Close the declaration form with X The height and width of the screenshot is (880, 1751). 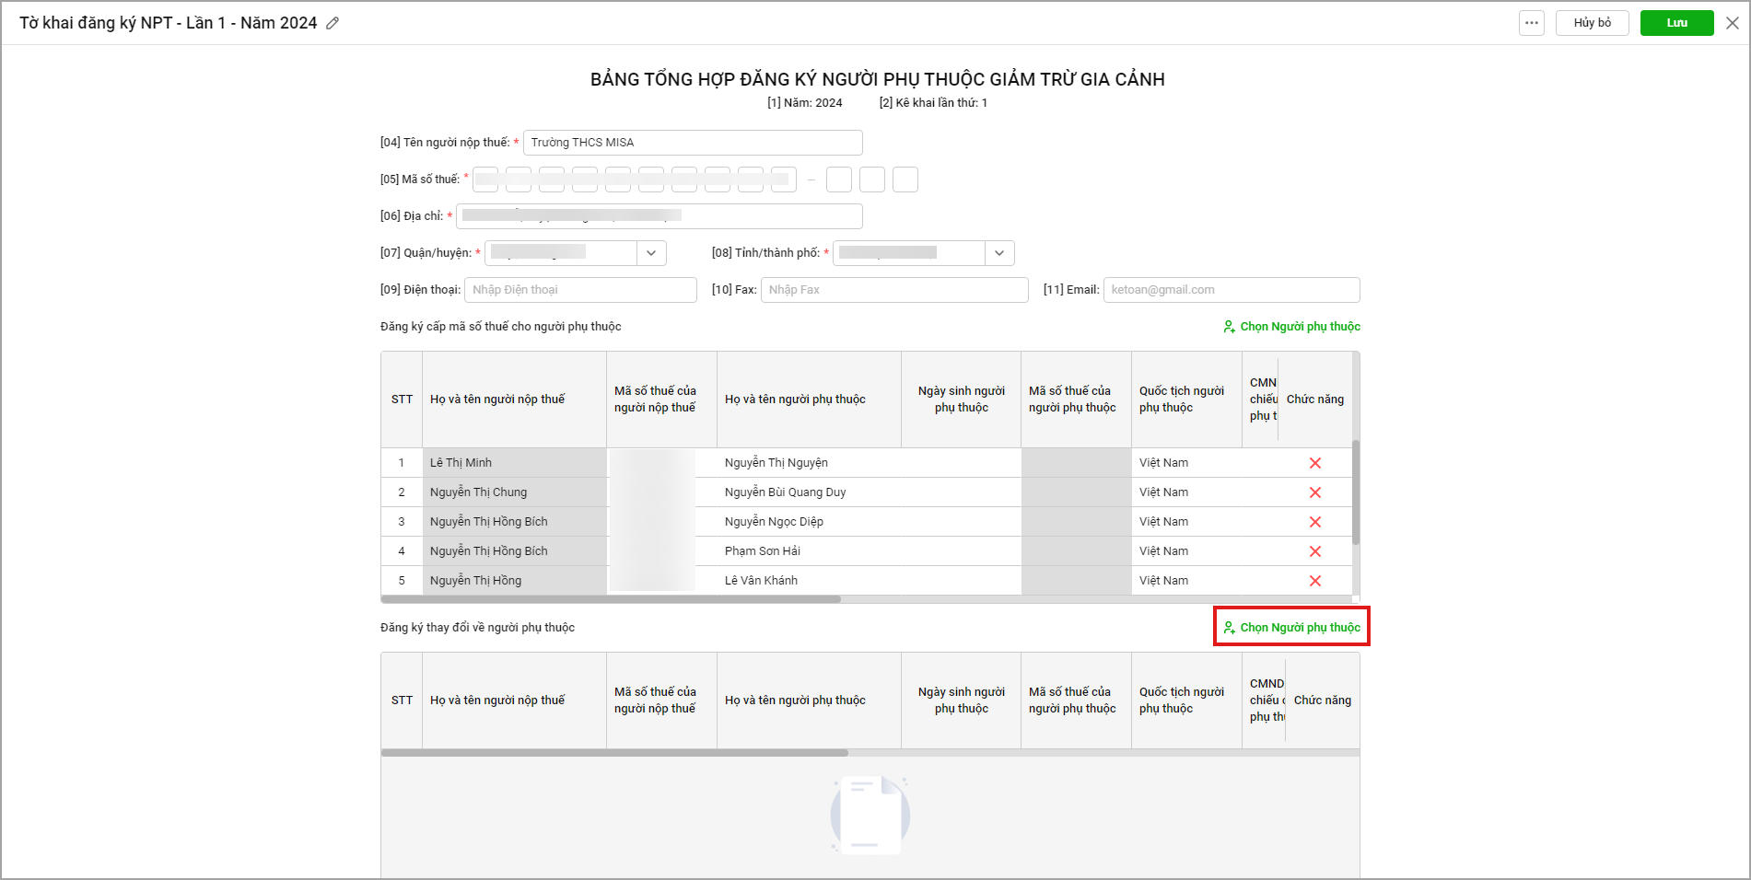(1732, 23)
